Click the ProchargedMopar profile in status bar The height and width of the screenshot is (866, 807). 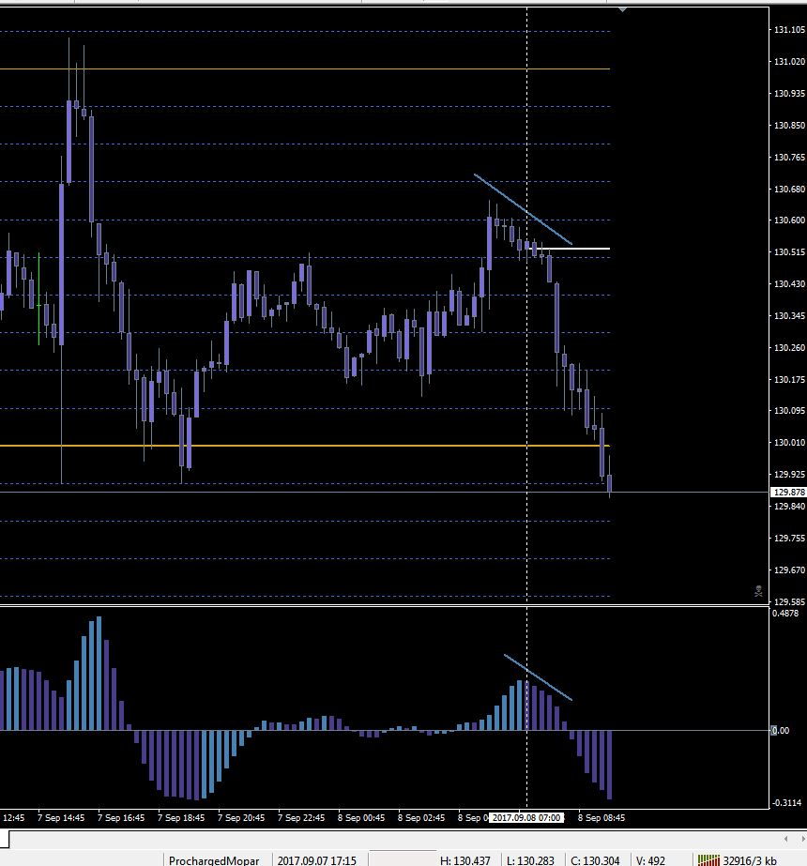coord(214,860)
